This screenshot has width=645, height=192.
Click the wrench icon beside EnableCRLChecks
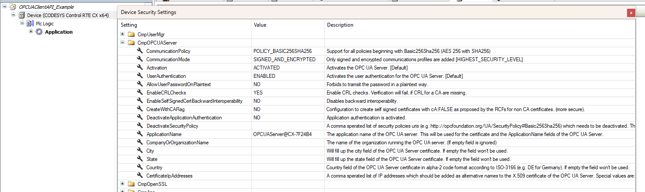tap(140, 93)
